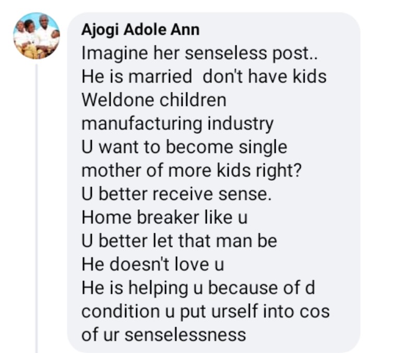
Task: Click the line 'He is helping u because of d'
Action: (x=198, y=288)
